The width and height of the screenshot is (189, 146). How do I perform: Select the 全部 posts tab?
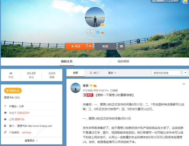(x=75, y=73)
